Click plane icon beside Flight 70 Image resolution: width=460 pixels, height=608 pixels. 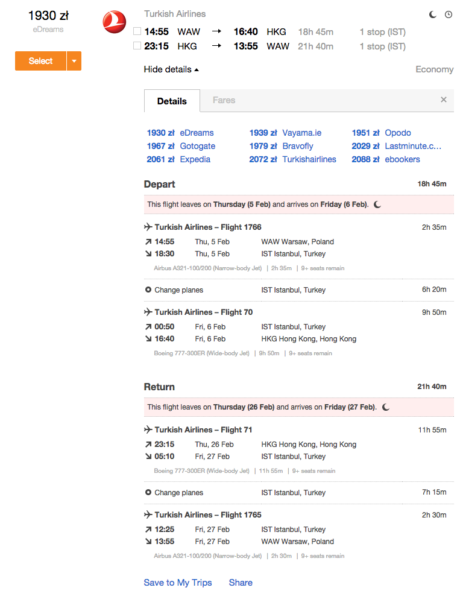[x=148, y=312]
